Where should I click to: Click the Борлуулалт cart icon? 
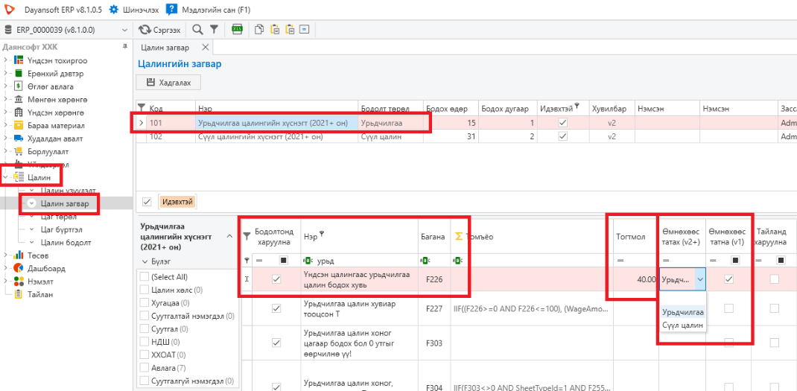click(x=19, y=151)
